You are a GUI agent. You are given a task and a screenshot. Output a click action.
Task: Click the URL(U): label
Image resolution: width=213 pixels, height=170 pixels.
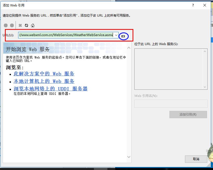coord(8,35)
